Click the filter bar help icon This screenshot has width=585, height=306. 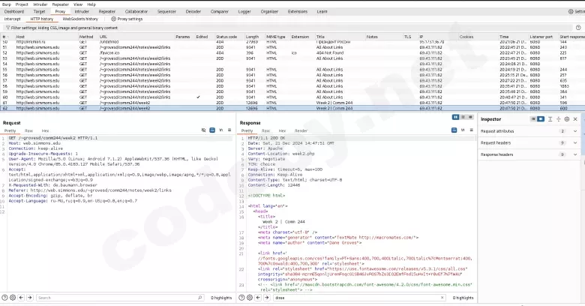pyautogui.click(x=578, y=27)
